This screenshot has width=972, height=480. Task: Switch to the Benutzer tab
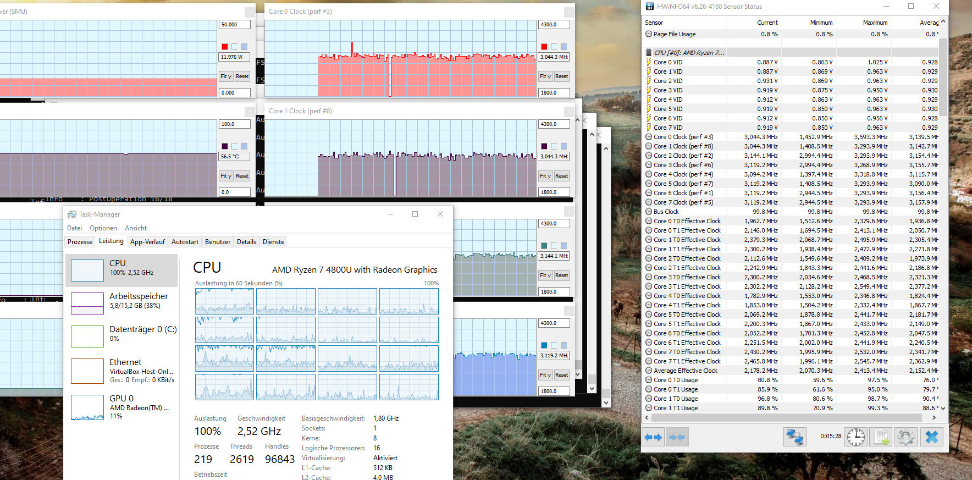218,242
